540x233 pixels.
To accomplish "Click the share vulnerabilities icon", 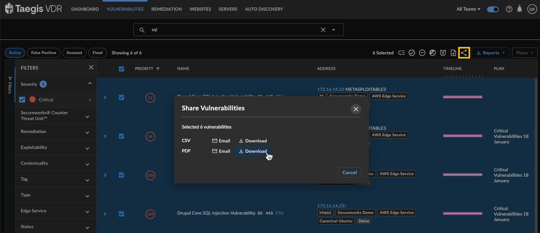I will (464, 53).
